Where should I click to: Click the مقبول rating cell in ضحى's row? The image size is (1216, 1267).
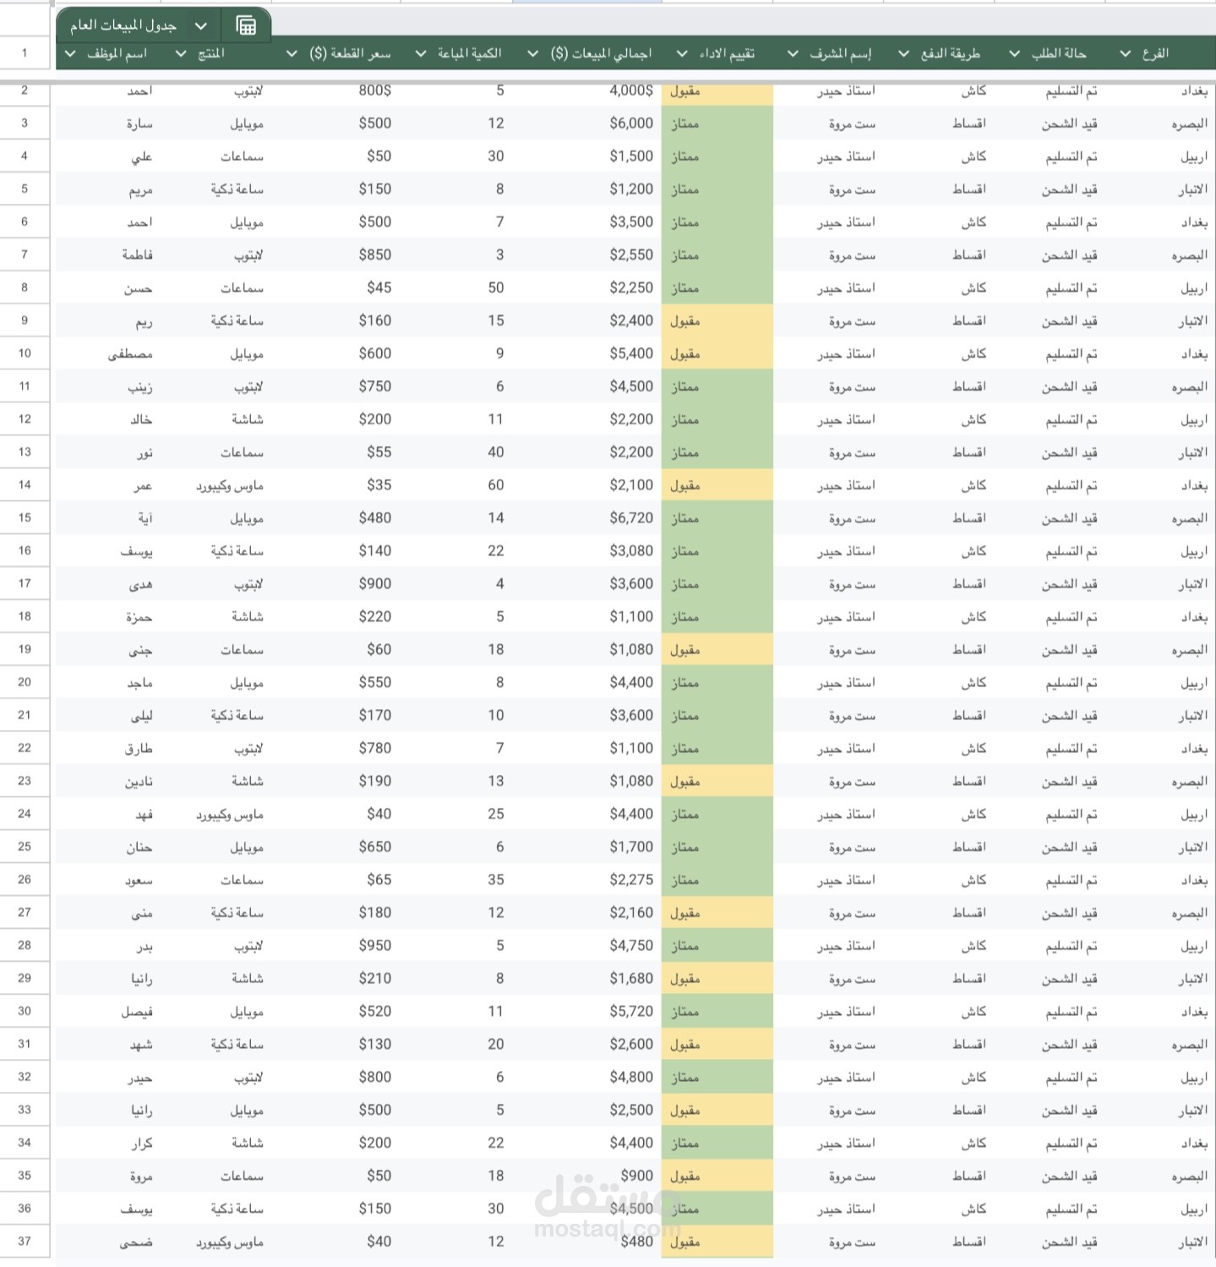pos(717,1242)
